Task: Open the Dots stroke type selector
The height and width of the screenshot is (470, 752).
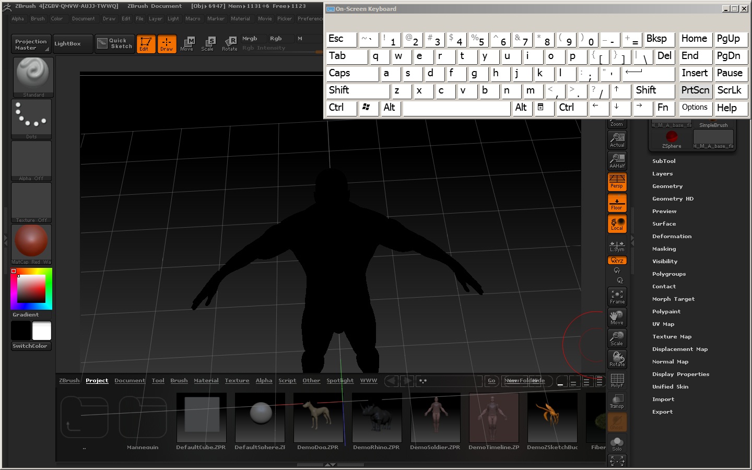Action: coord(31,118)
